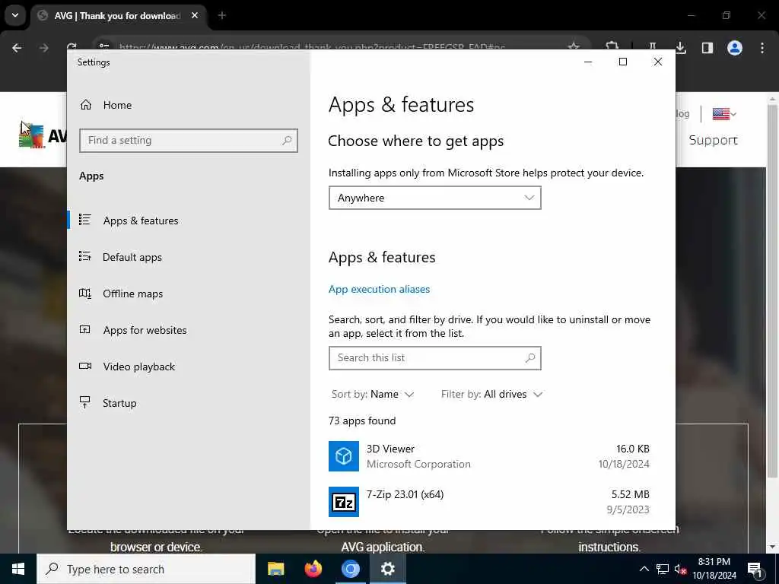This screenshot has width=779, height=584.
Task: Show hidden tray icons chevron
Action: pos(644,569)
